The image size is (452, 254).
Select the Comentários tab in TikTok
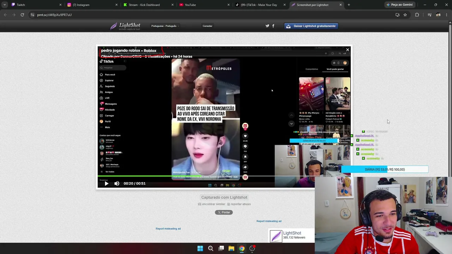312,69
